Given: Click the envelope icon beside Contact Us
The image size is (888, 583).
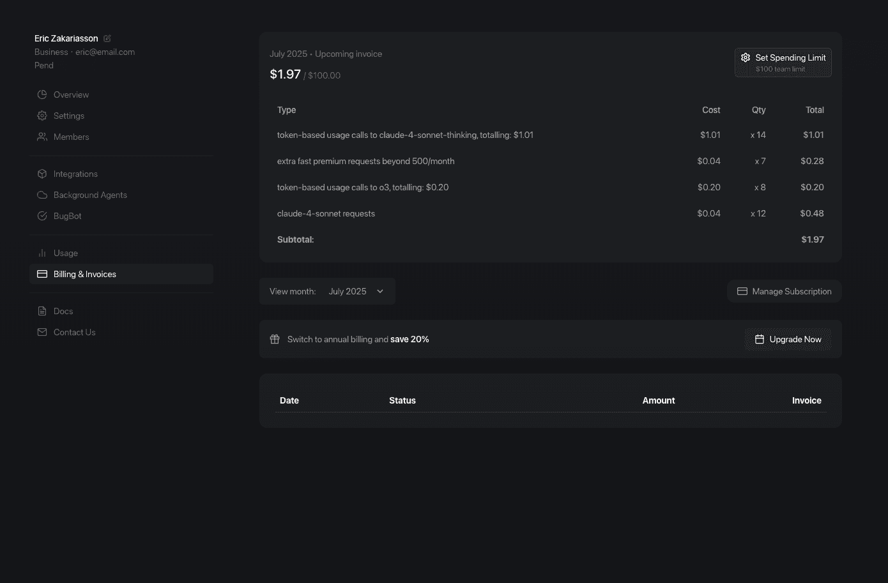Looking at the screenshot, I should pos(42,332).
